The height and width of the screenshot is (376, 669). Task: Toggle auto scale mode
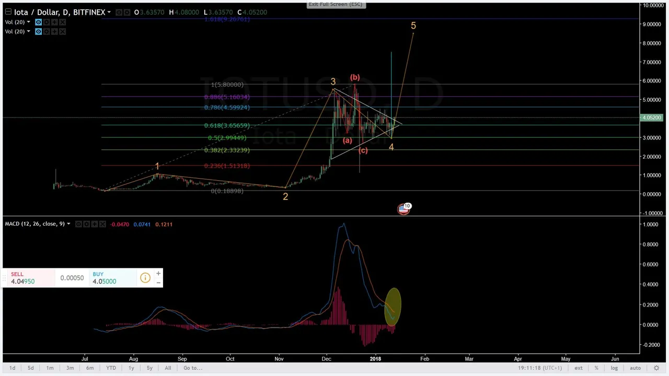[x=635, y=368]
